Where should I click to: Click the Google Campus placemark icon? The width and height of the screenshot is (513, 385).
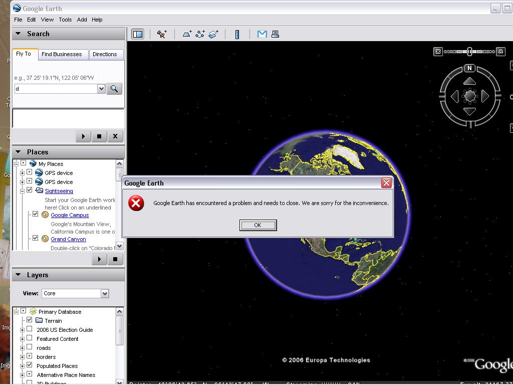pos(45,215)
